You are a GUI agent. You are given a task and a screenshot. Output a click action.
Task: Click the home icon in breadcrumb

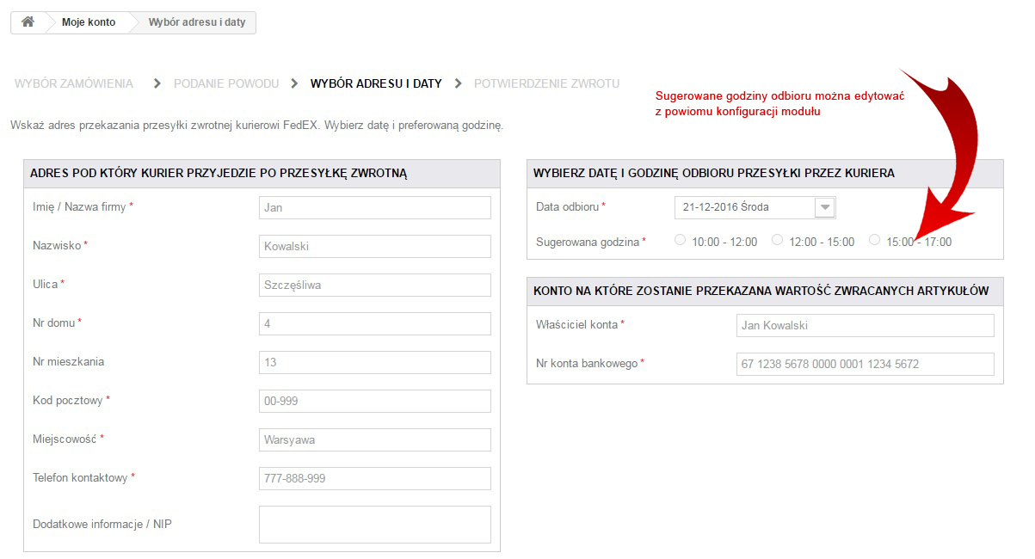tap(28, 22)
